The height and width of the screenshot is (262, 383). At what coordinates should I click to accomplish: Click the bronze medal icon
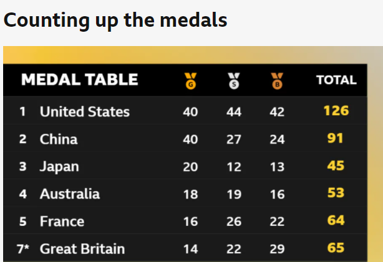277,80
